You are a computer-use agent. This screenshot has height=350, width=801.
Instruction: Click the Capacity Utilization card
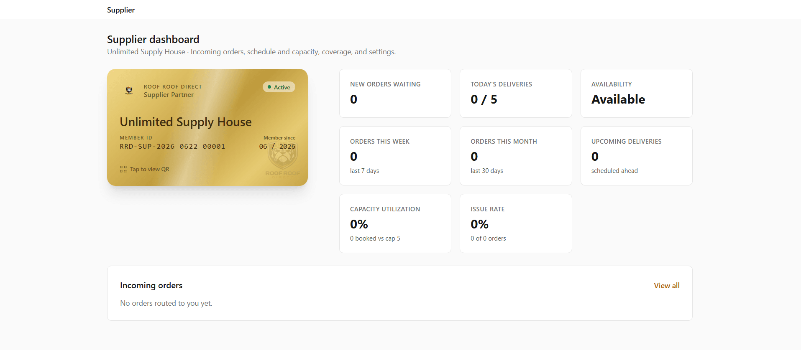click(x=395, y=223)
